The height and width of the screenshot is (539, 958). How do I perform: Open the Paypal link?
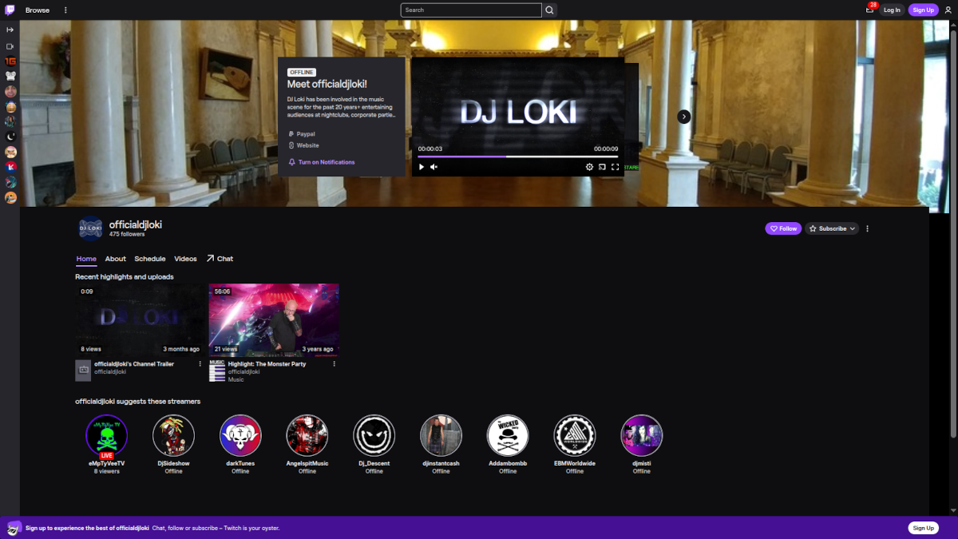point(305,134)
